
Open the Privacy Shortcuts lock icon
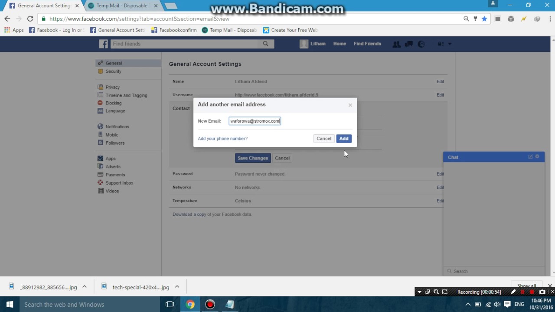click(441, 44)
